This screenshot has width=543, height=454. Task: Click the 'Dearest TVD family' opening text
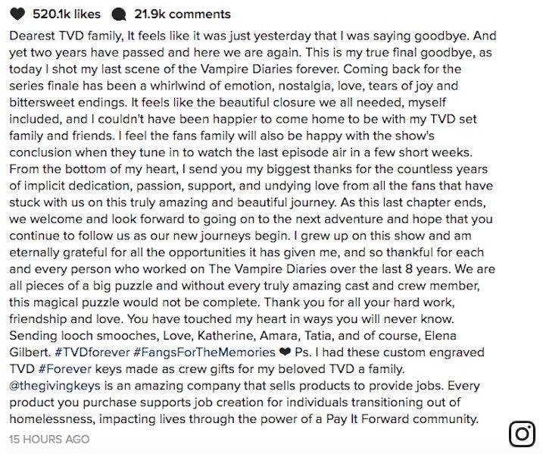point(64,36)
